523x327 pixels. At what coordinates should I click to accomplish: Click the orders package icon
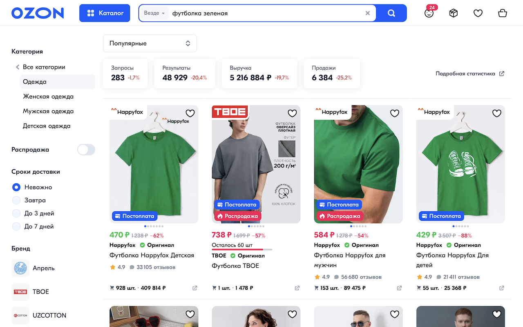click(x=454, y=13)
